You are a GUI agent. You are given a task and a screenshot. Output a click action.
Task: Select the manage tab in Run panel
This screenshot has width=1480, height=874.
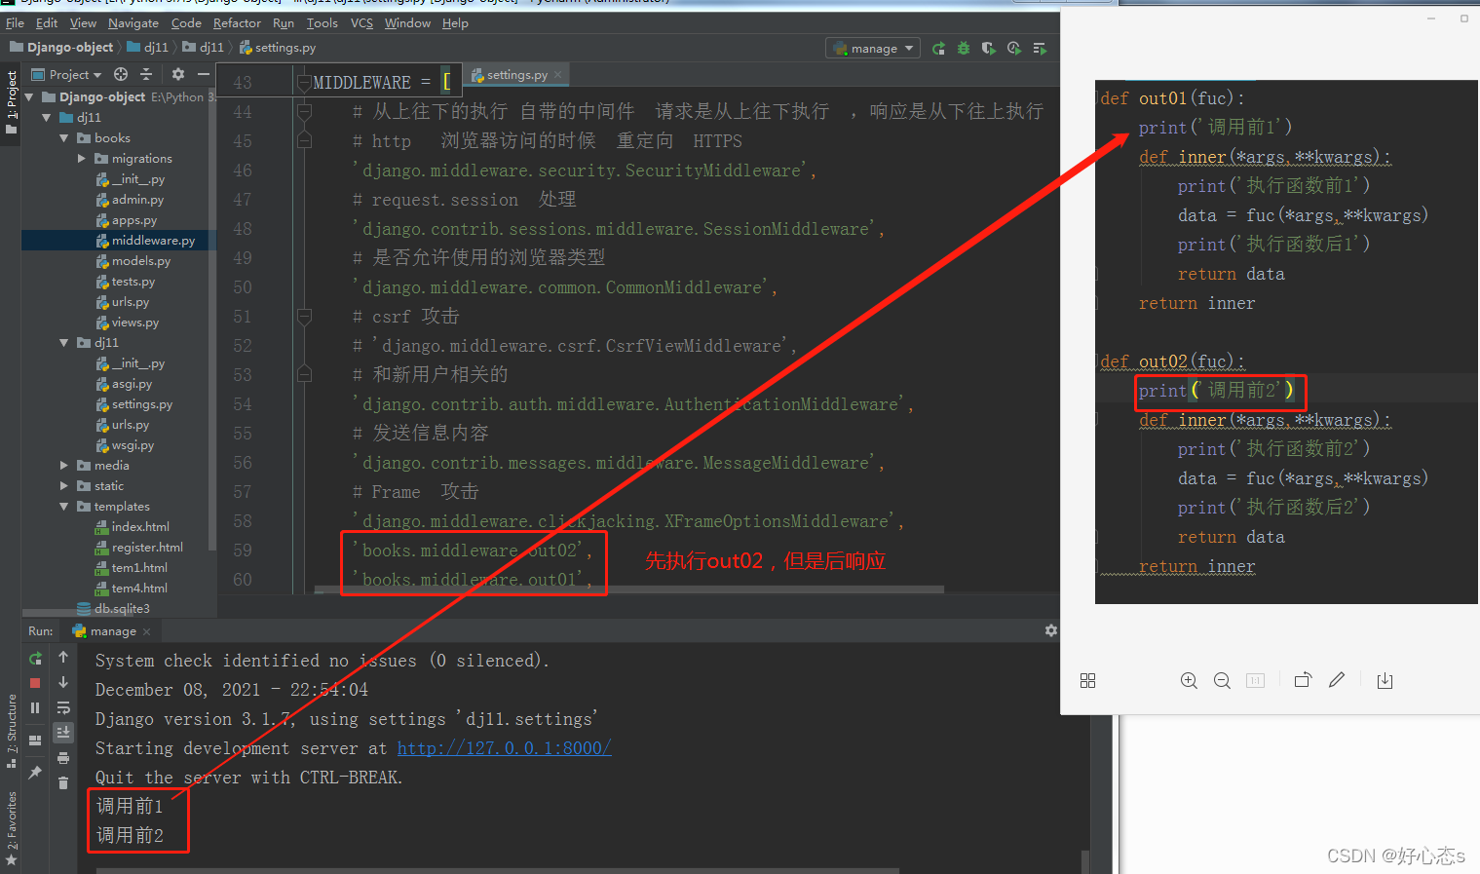[113, 631]
